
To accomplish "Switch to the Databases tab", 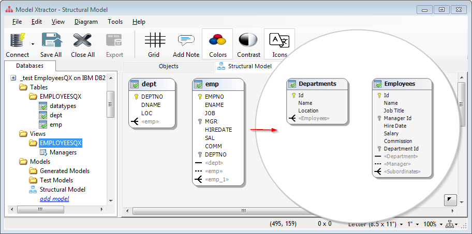I will (30, 66).
